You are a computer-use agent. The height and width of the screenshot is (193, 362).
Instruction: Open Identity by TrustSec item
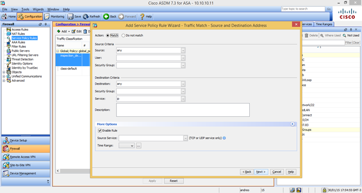coord(25,68)
